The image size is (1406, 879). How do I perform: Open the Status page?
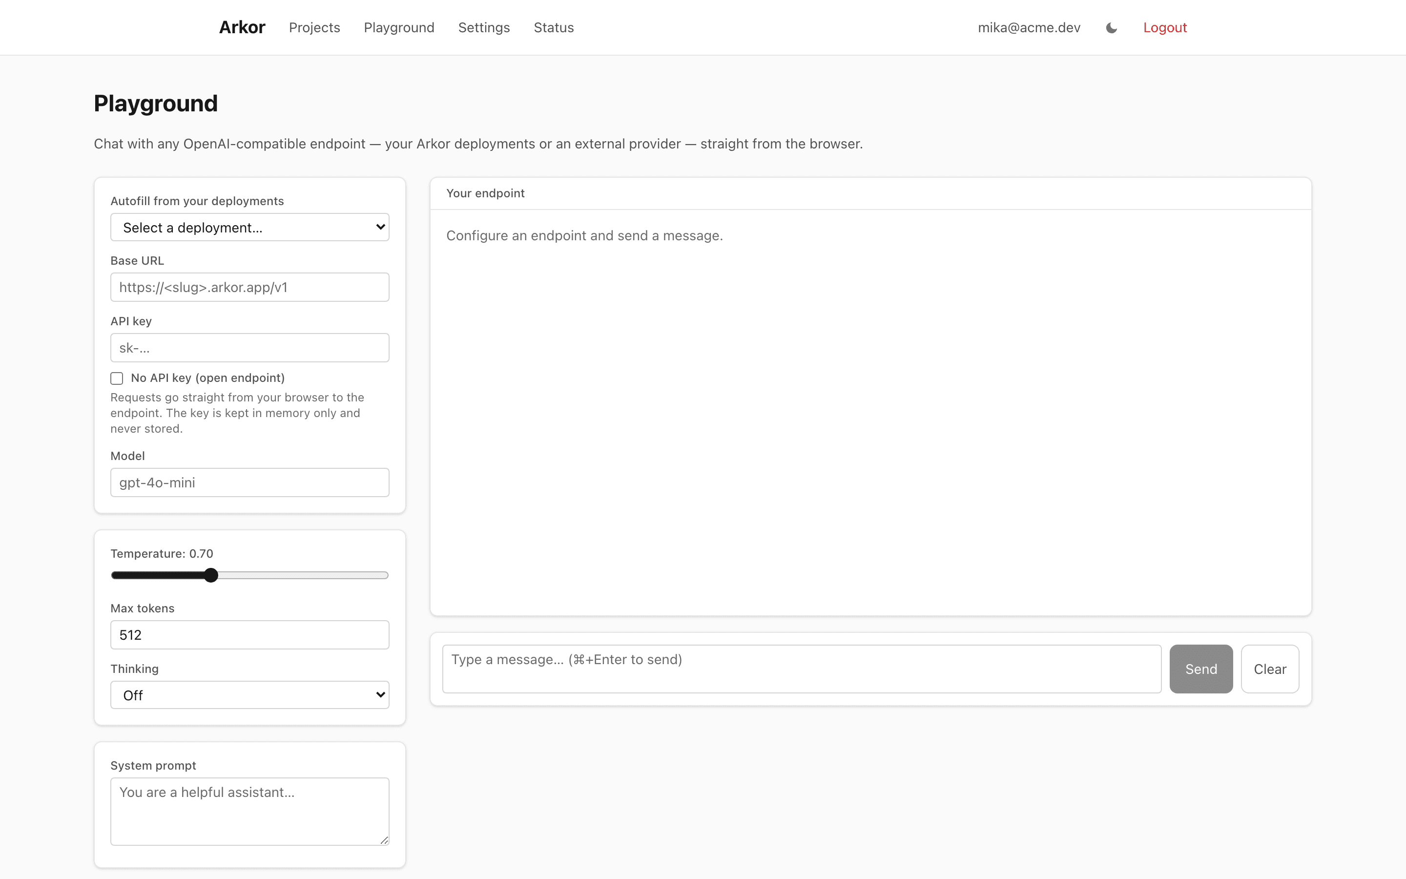tap(554, 27)
